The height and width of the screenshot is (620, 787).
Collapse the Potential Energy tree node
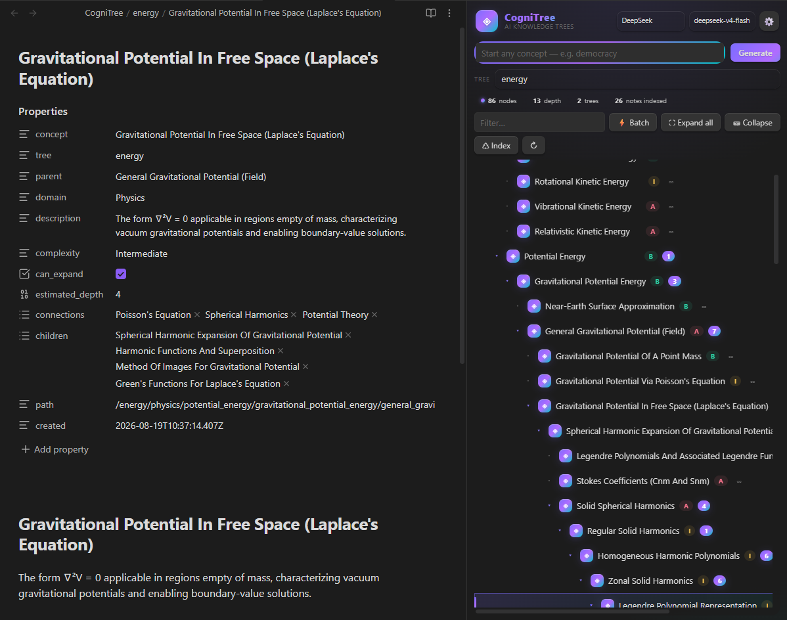click(x=497, y=256)
